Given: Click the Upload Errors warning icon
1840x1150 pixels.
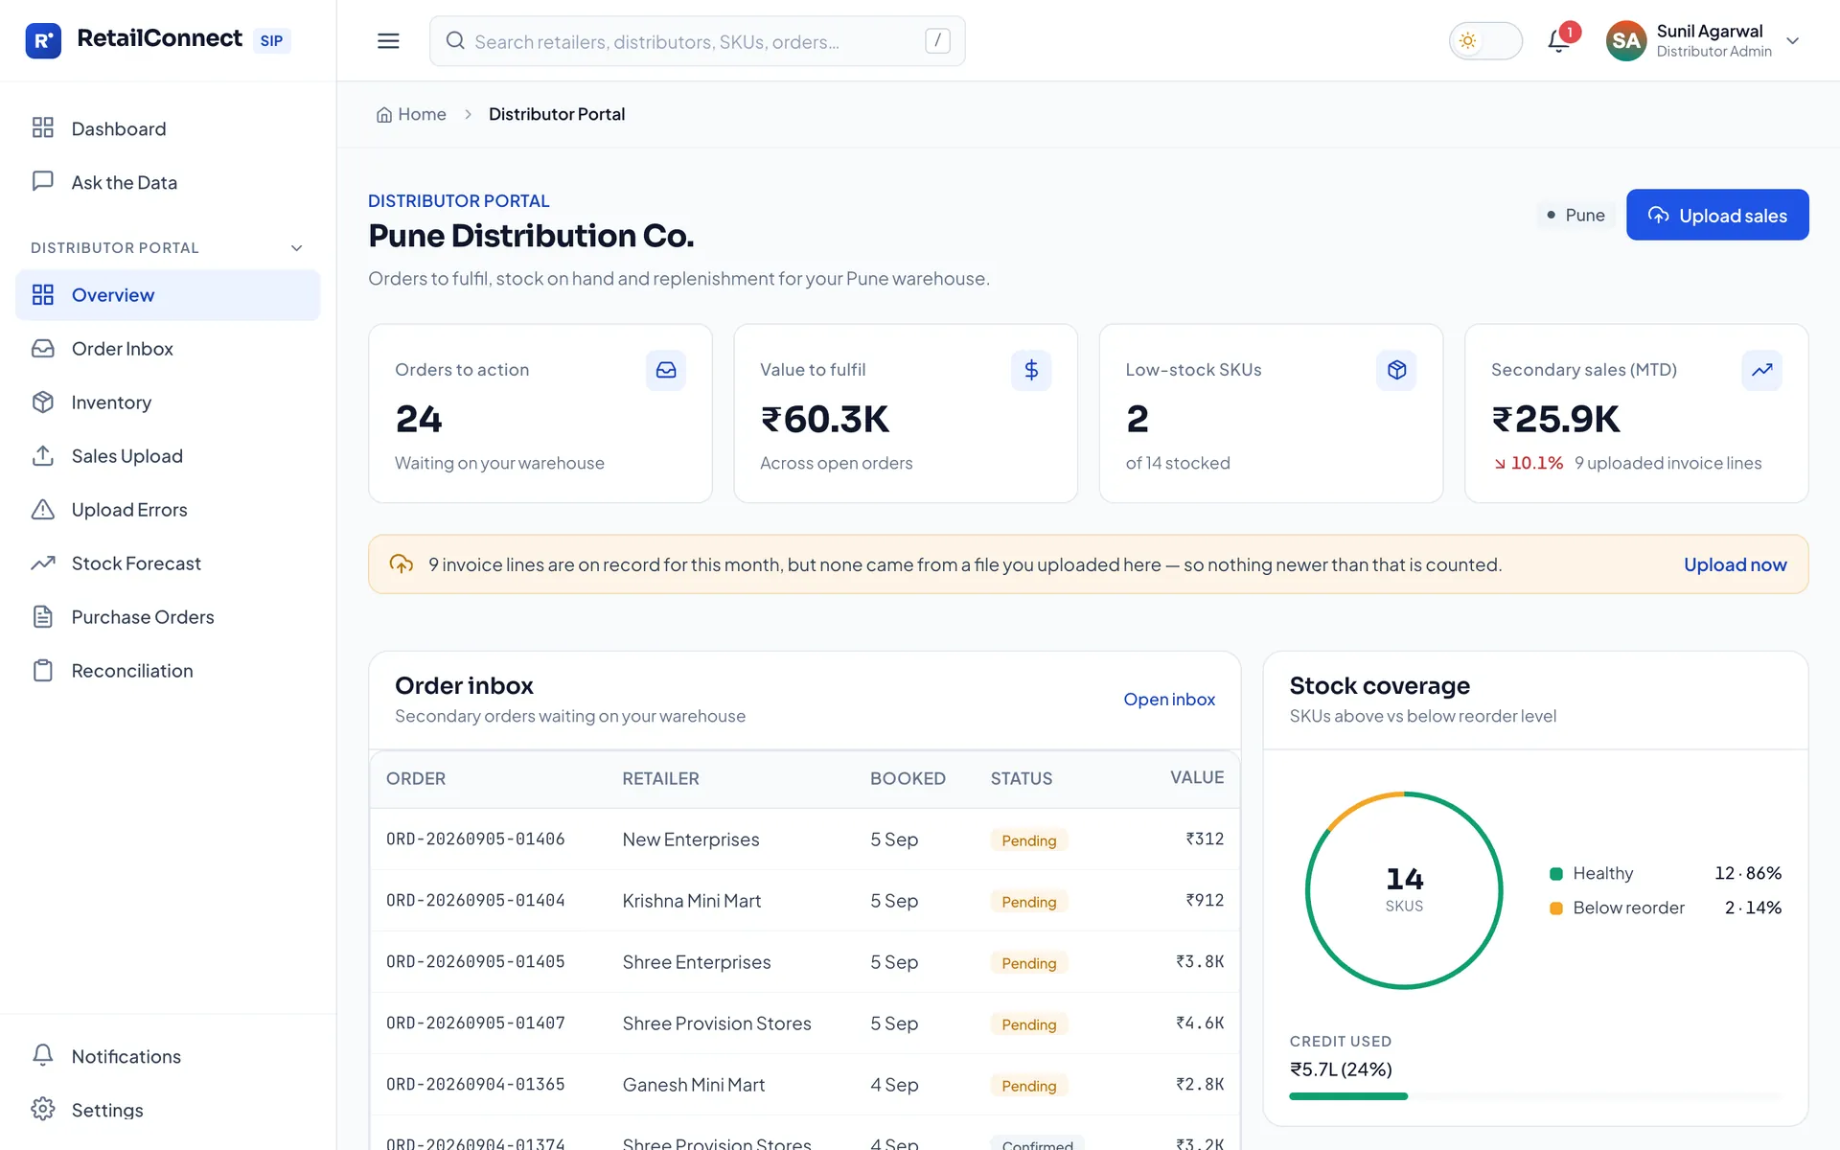Looking at the screenshot, I should pyautogui.click(x=43, y=510).
